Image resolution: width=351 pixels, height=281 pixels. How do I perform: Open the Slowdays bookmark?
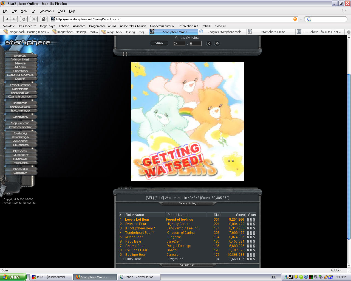pos(9,26)
